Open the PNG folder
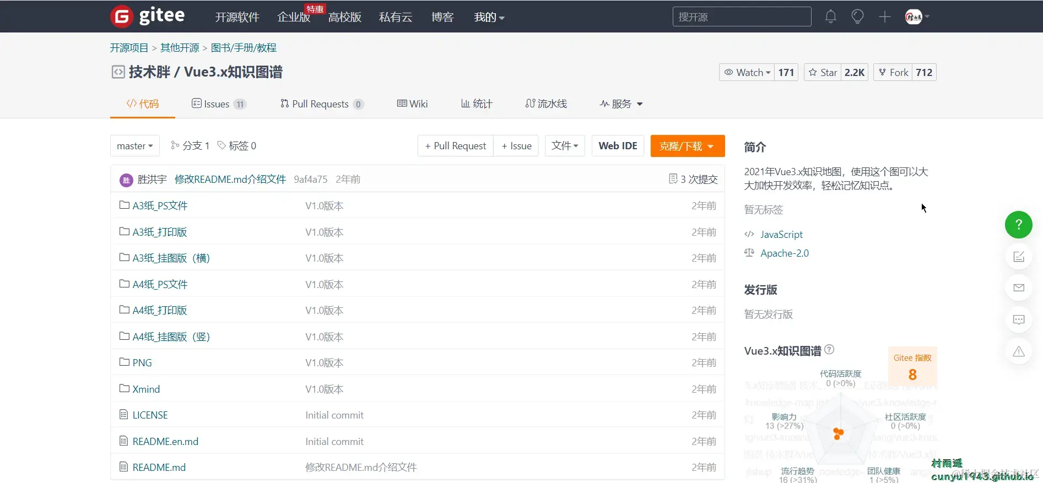This screenshot has width=1043, height=483. coord(142,362)
